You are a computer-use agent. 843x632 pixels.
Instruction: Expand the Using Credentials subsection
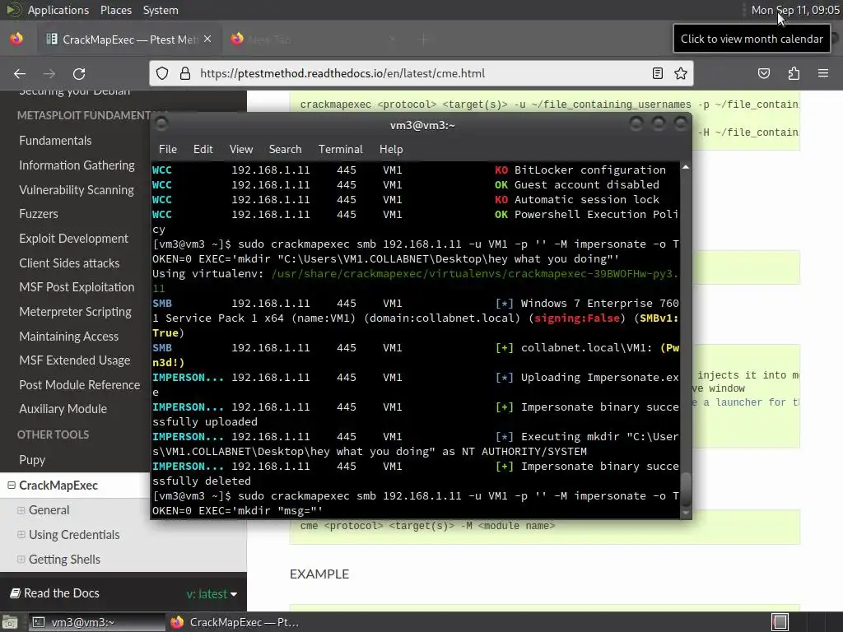pos(21,535)
